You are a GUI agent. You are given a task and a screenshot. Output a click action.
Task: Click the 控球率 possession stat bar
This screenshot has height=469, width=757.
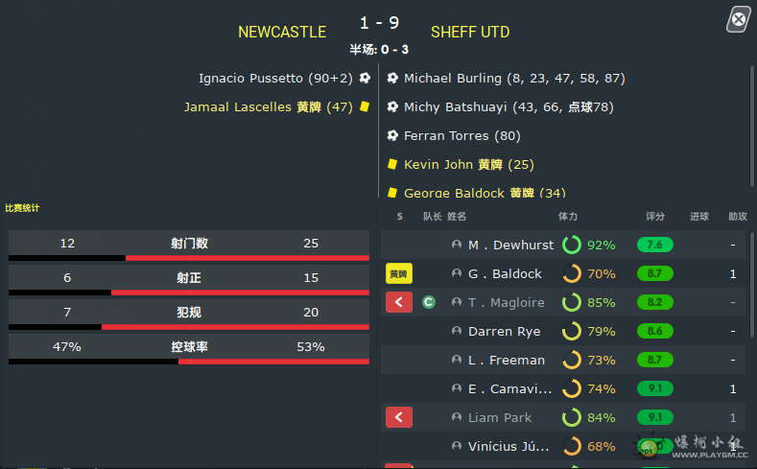tap(189, 350)
